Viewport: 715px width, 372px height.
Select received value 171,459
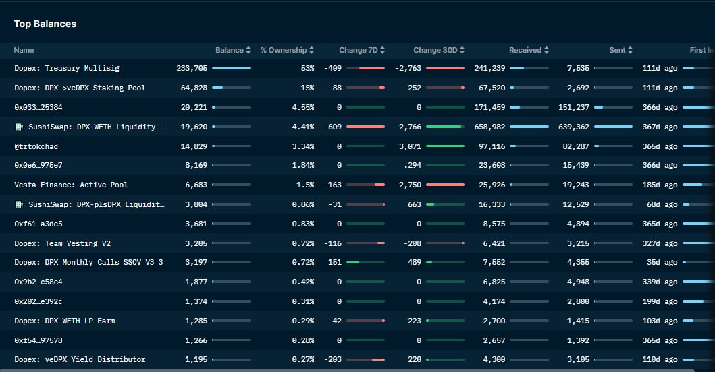coord(489,107)
